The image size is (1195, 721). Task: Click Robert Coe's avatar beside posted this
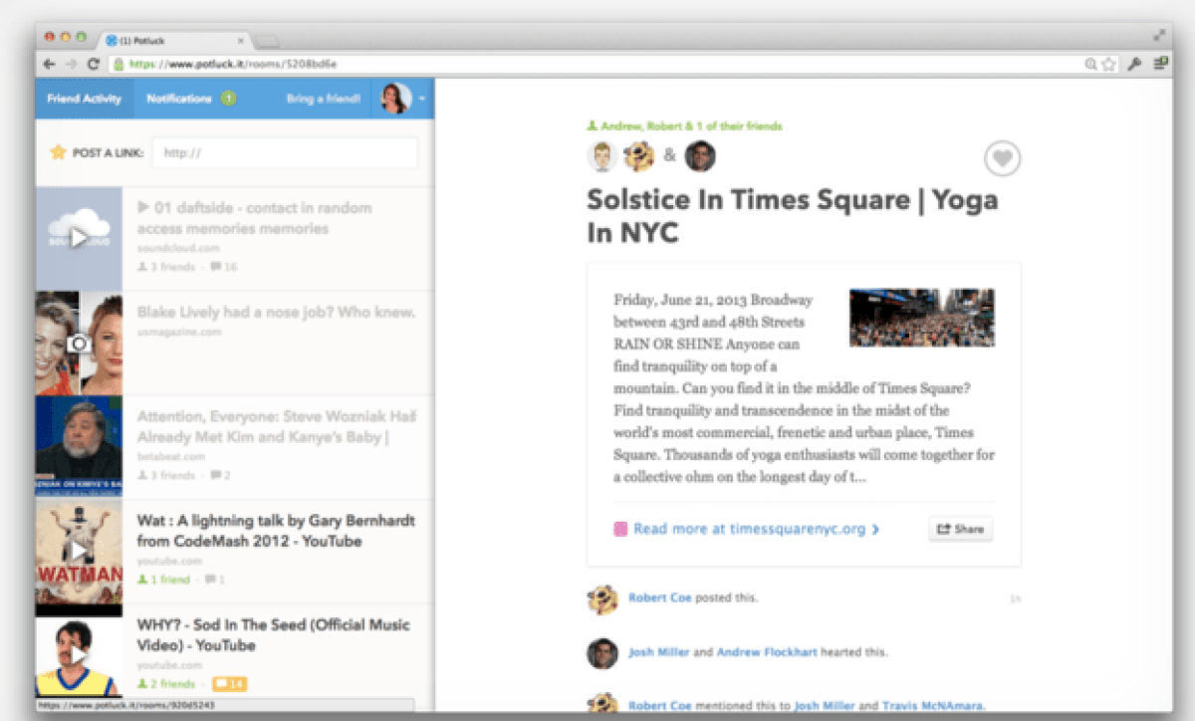point(601,599)
